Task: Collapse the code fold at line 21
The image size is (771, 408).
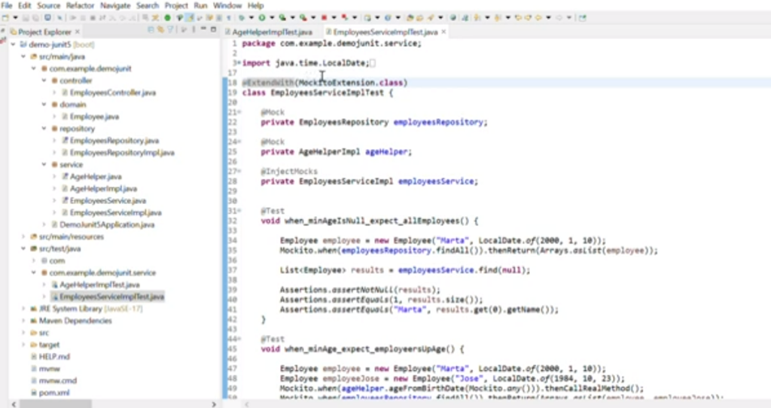Action: pyautogui.click(x=238, y=112)
